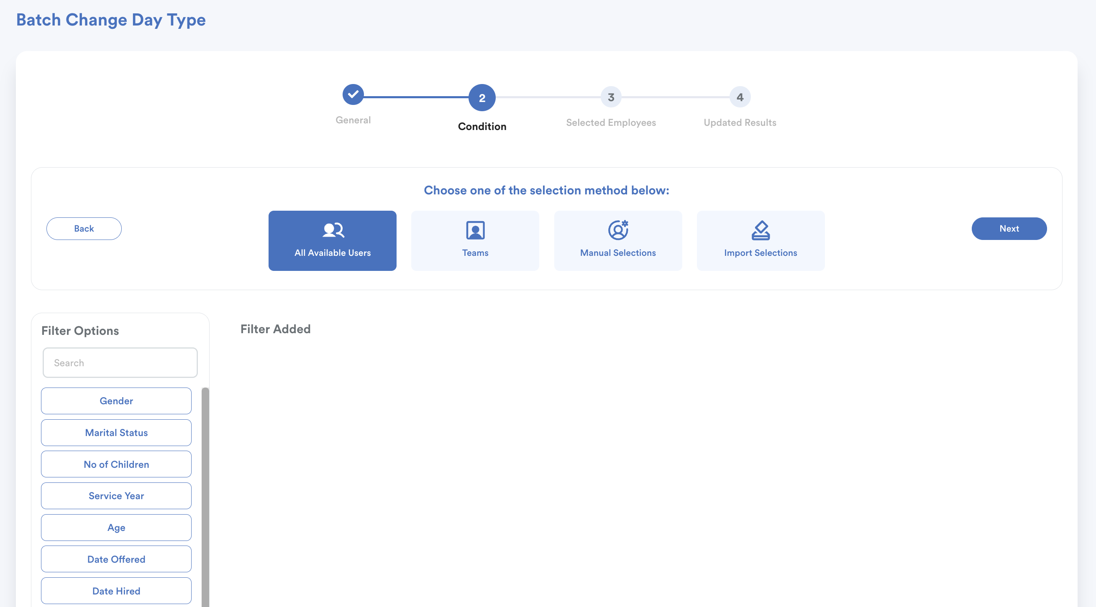Choose the No of Children filter
The image size is (1096, 607).
pyautogui.click(x=116, y=464)
